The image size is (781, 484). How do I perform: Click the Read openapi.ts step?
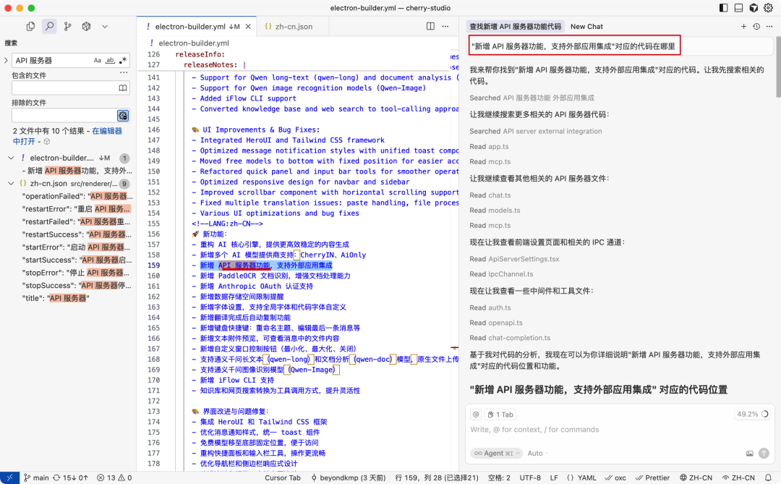(495, 323)
